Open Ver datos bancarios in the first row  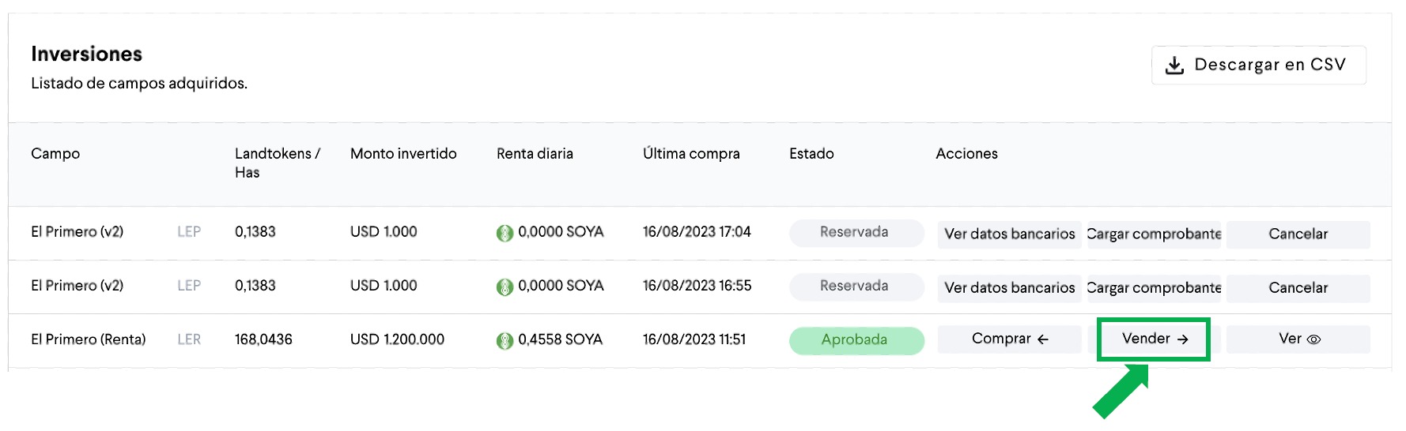tap(1009, 234)
